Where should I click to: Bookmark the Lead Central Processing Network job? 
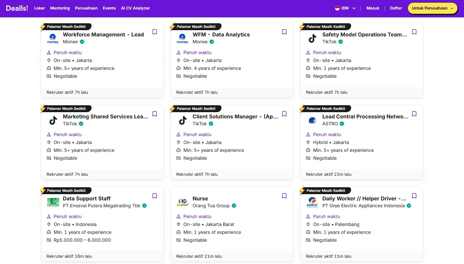tap(414, 114)
